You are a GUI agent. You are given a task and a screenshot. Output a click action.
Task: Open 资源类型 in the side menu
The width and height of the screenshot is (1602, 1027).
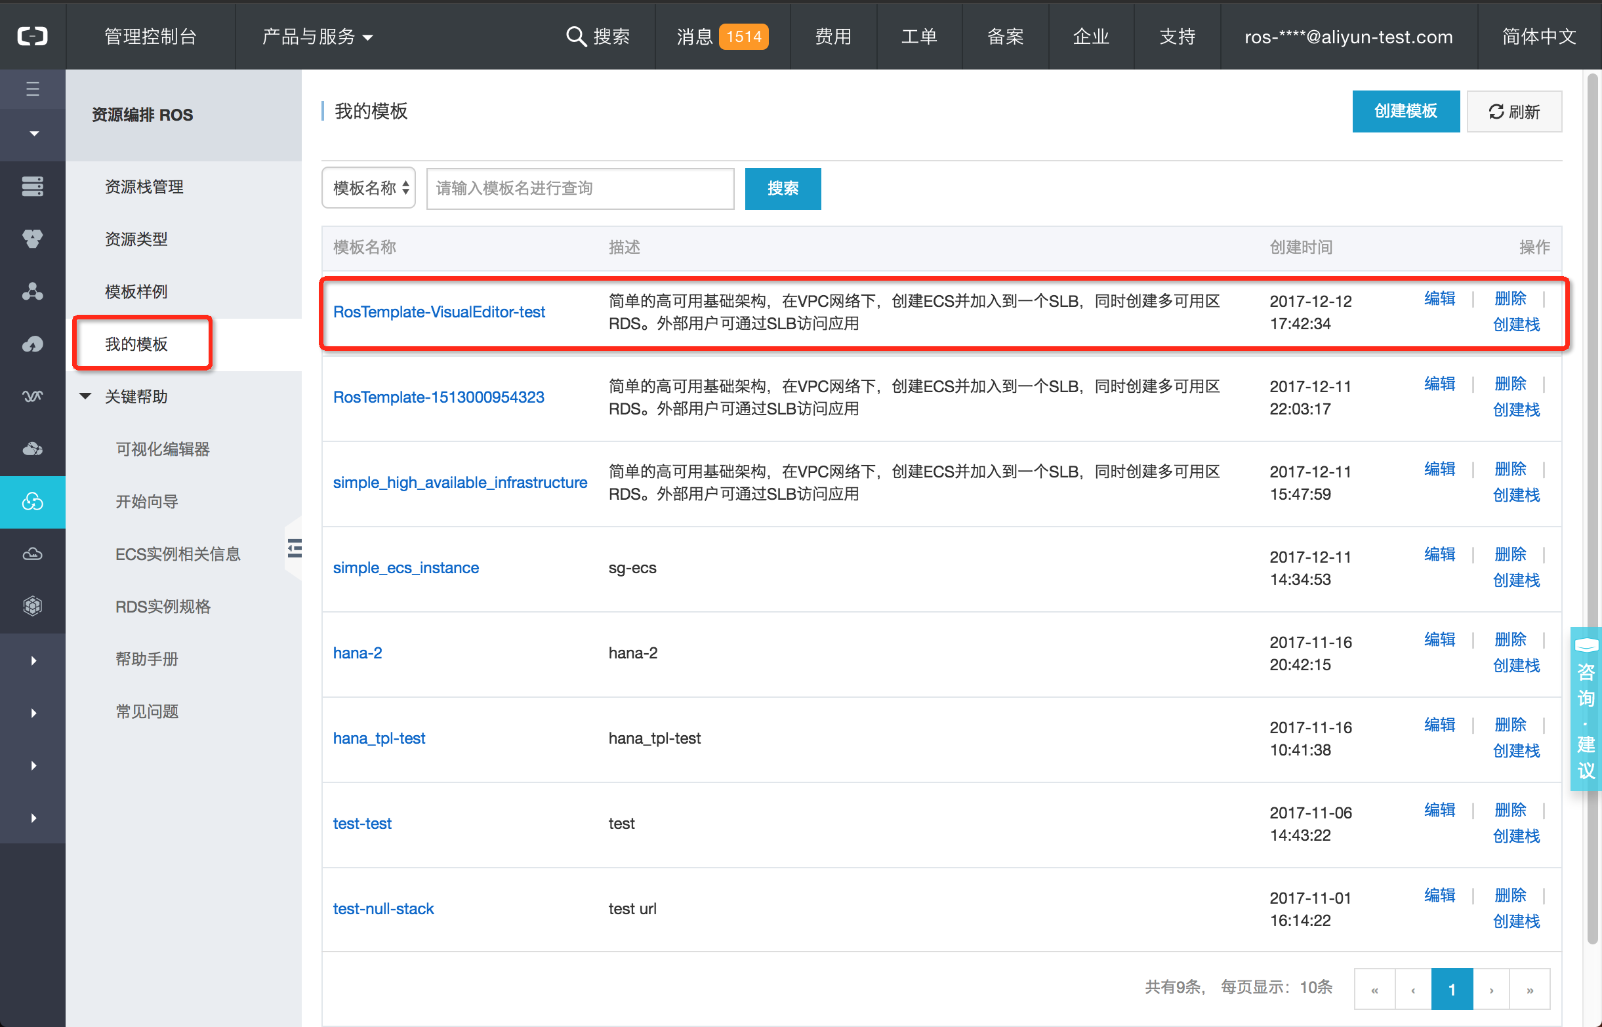136,239
